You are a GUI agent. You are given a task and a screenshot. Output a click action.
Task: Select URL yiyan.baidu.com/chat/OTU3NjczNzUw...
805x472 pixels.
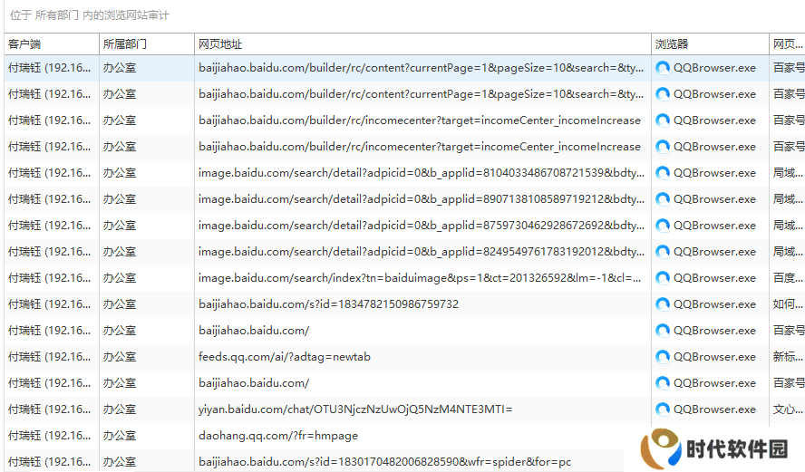click(x=355, y=409)
